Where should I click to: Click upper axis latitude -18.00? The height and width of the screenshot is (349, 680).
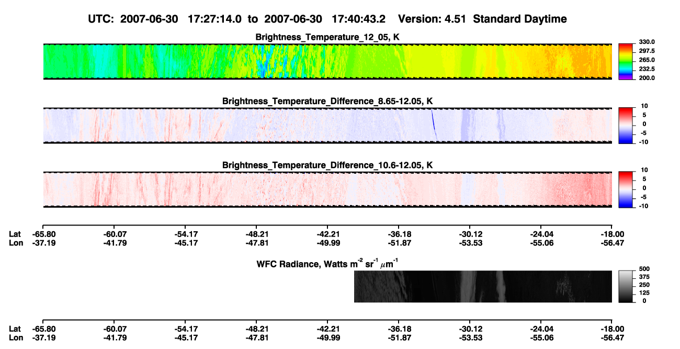point(612,234)
